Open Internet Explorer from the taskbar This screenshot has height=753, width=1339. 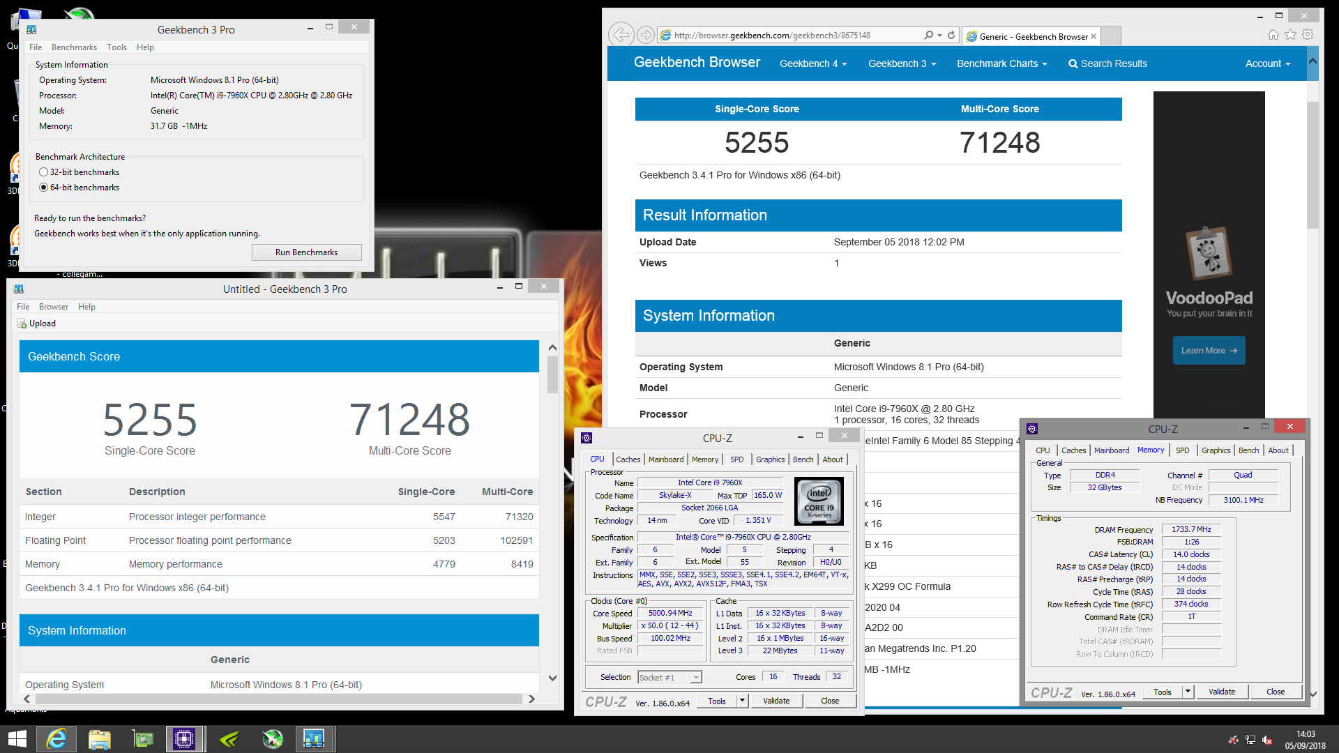[x=56, y=739]
